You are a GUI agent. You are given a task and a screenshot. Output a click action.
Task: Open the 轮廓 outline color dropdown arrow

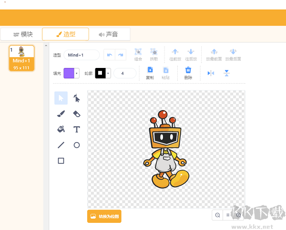[x=108, y=73]
